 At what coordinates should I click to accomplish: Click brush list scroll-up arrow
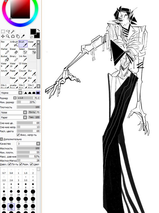point(39,42)
